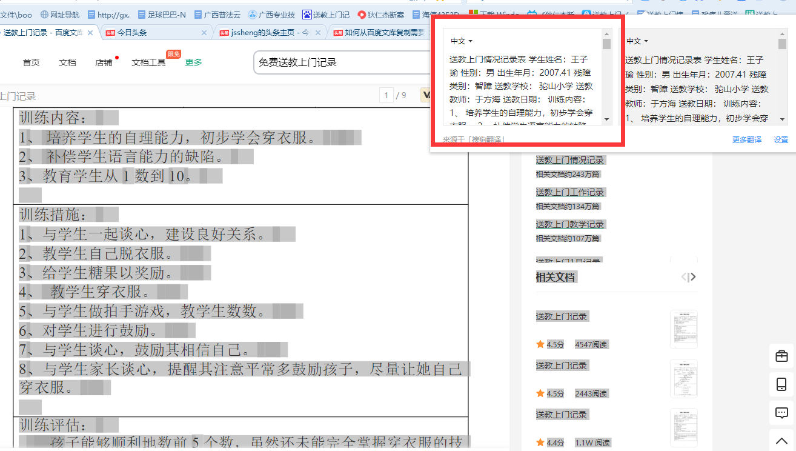This screenshot has width=796, height=451.
Task: Open the 更多 menu on Wenku navigation
Action: click(193, 61)
